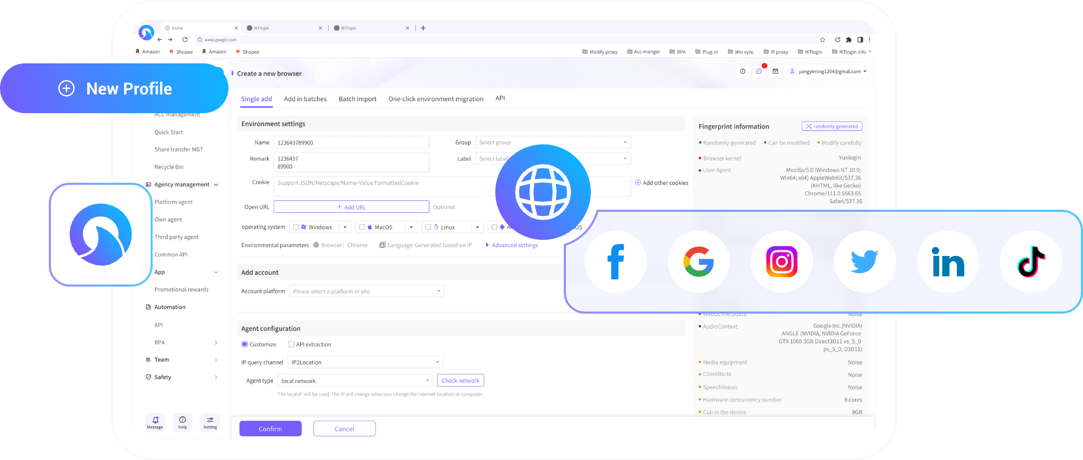Reload the page with the refresh icon
Screen dimensions: 1083x460
(x=185, y=39)
